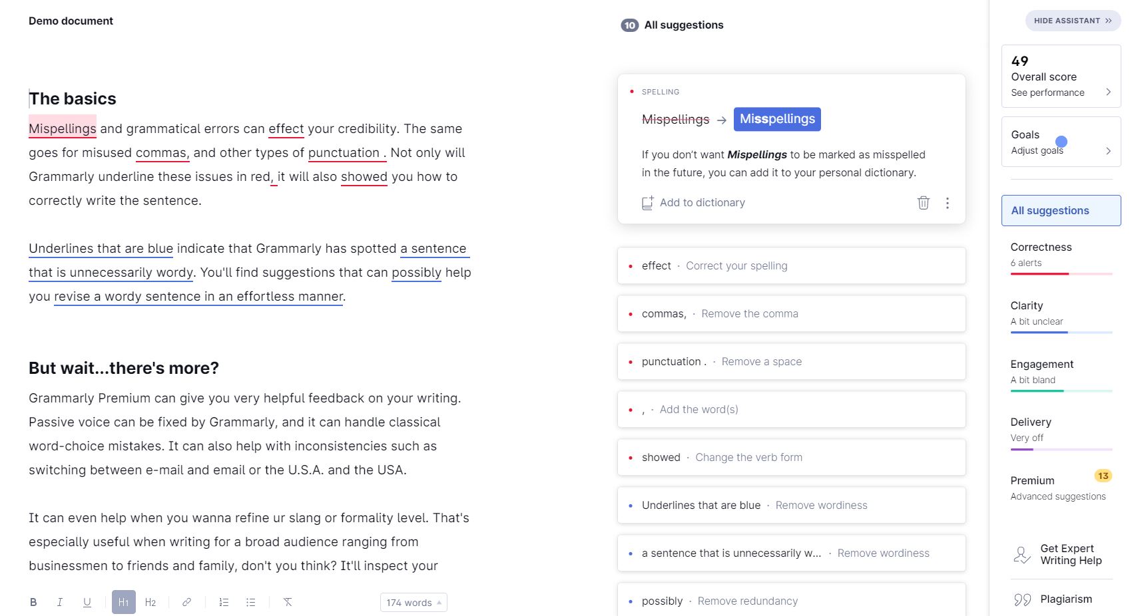Apply bulleted list formatting
The image size is (1130, 616).
click(x=250, y=602)
